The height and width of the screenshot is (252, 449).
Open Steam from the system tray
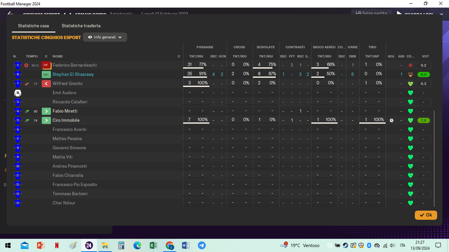pyautogui.click(x=346, y=246)
